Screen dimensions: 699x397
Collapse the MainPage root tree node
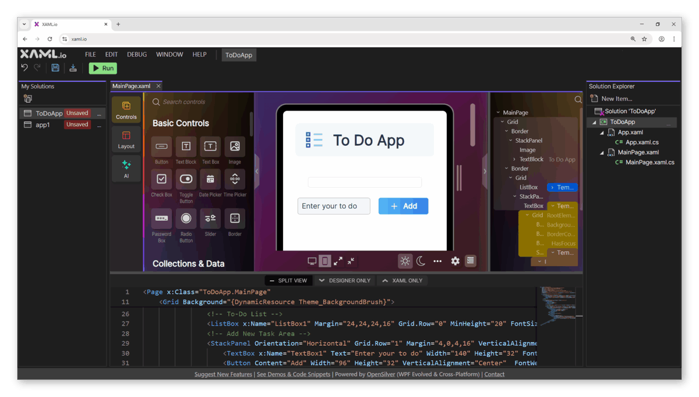[498, 113]
